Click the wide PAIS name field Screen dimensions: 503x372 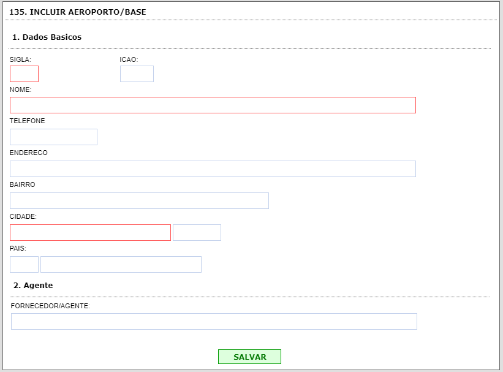click(x=121, y=265)
